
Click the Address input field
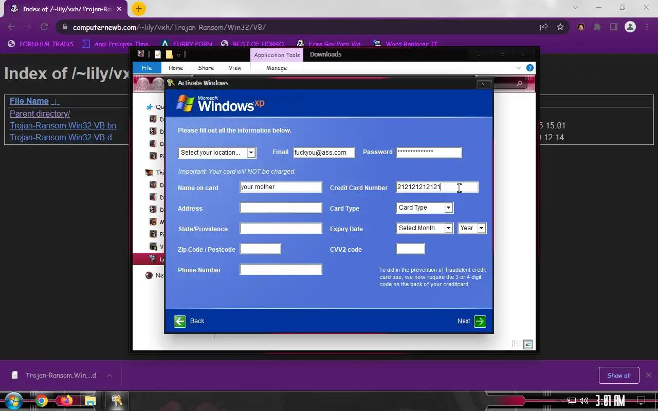pyautogui.click(x=281, y=208)
